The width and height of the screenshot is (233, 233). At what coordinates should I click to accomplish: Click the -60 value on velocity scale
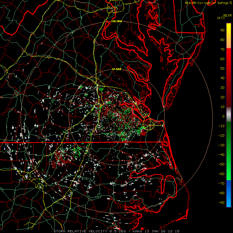tap(221, 174)
